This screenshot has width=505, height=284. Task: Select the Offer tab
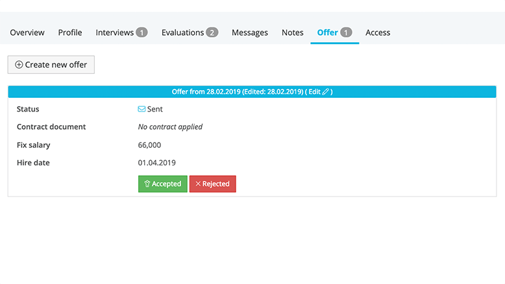click(x=334, y=32)
